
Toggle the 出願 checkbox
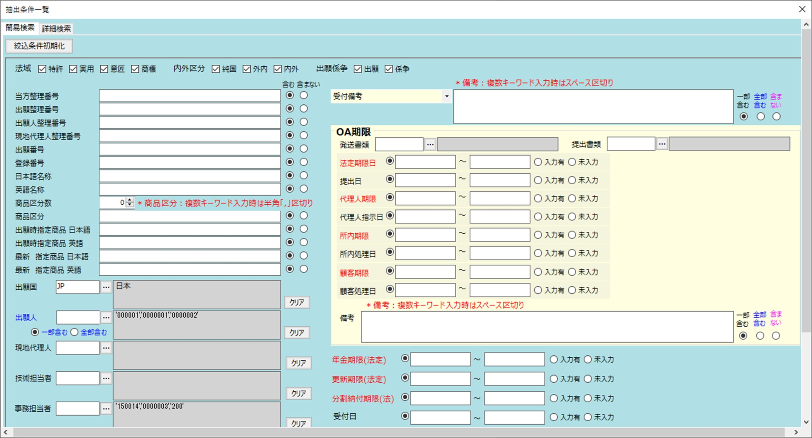tap(358, 69)
